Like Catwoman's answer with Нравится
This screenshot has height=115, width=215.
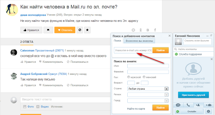(x=28, y=62)
